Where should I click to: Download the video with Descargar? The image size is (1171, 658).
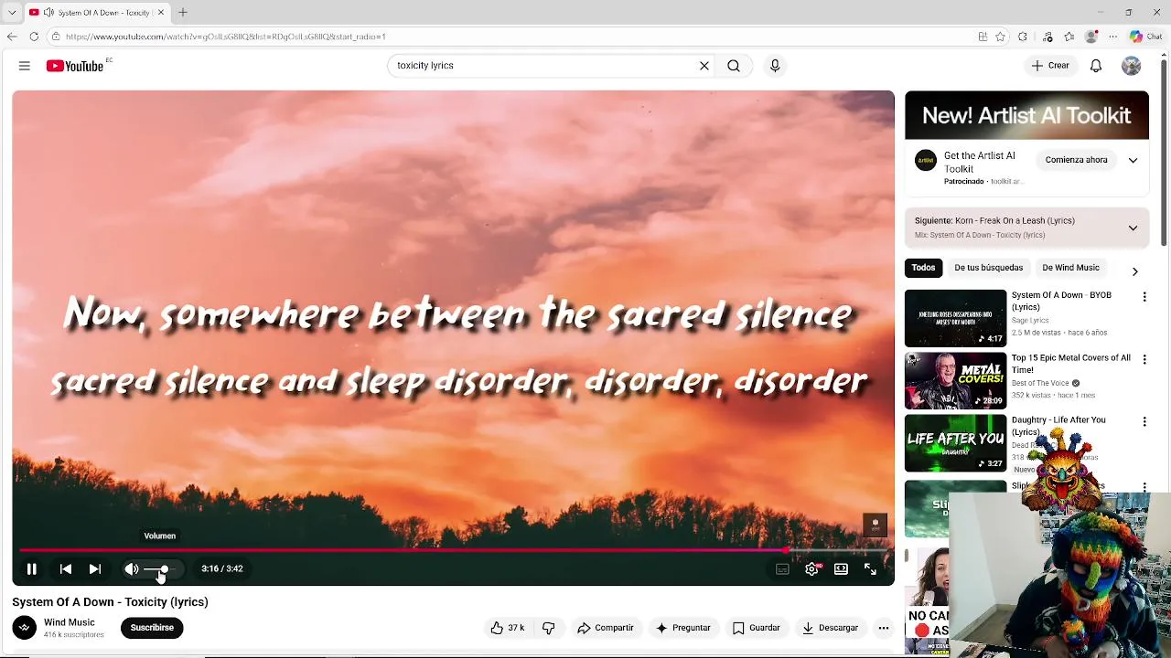coord(831,628)
